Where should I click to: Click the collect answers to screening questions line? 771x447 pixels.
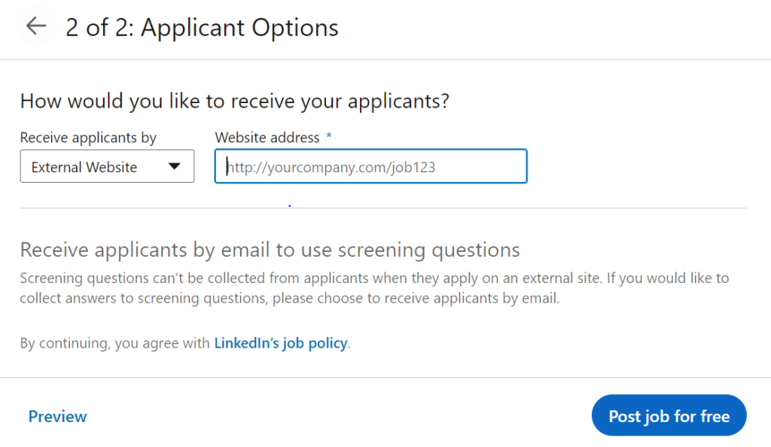[290, 299]
